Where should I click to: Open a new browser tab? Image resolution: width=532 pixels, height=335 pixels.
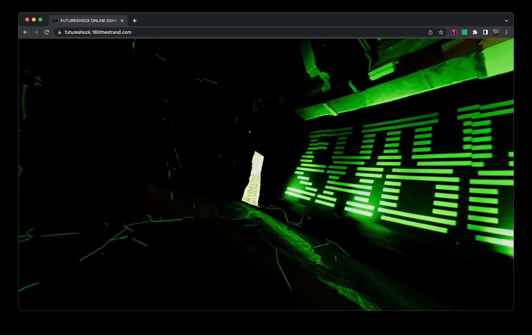[134, 21]
